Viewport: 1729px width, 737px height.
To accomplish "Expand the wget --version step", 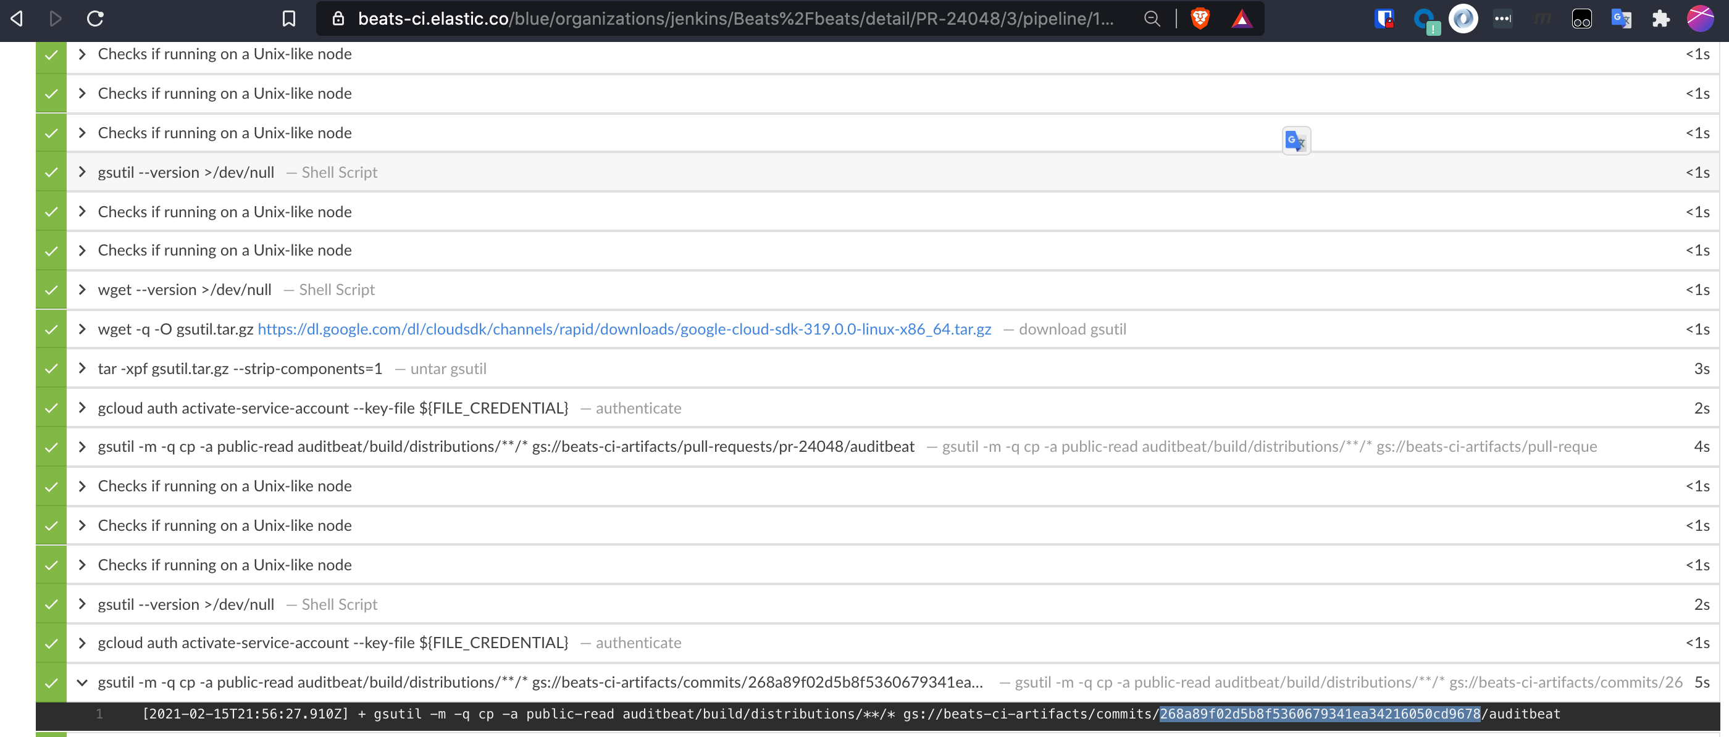I will pyautogui.click(x=82, y=289).
